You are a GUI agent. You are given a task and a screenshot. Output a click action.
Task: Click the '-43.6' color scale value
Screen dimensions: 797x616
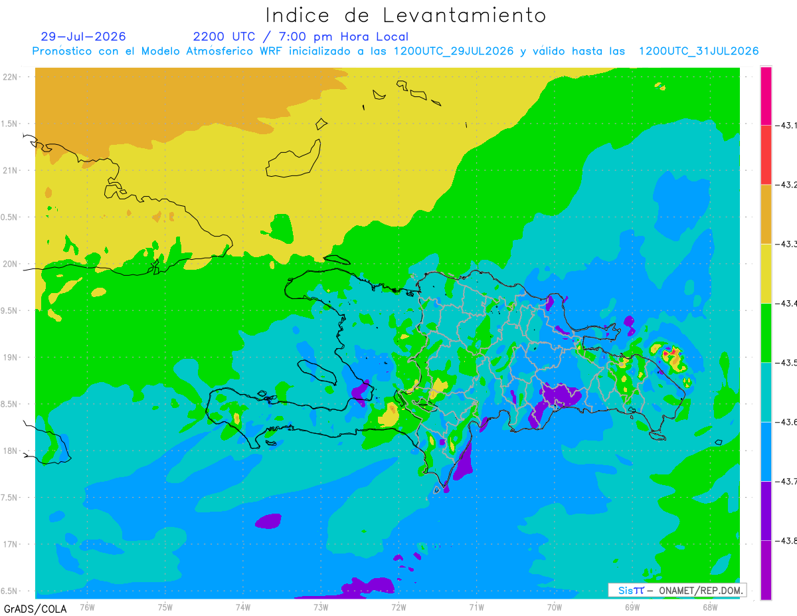click(x=786, y=422)
